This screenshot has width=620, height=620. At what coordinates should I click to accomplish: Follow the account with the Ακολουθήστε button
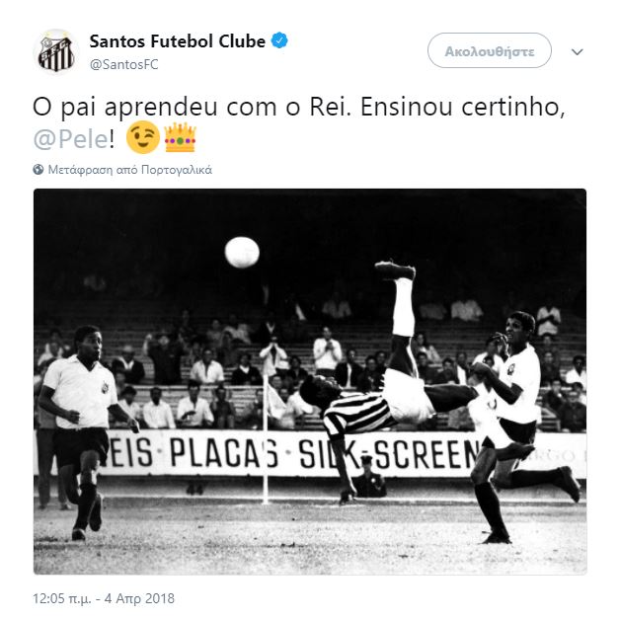click(489, 51)
